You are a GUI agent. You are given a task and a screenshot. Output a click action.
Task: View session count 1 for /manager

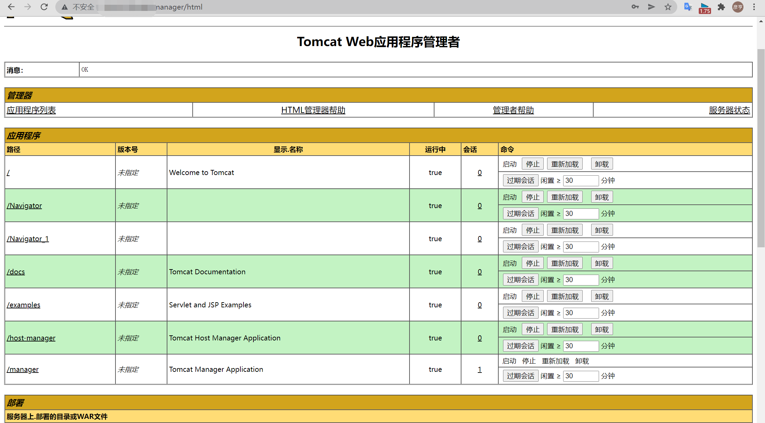479,369
